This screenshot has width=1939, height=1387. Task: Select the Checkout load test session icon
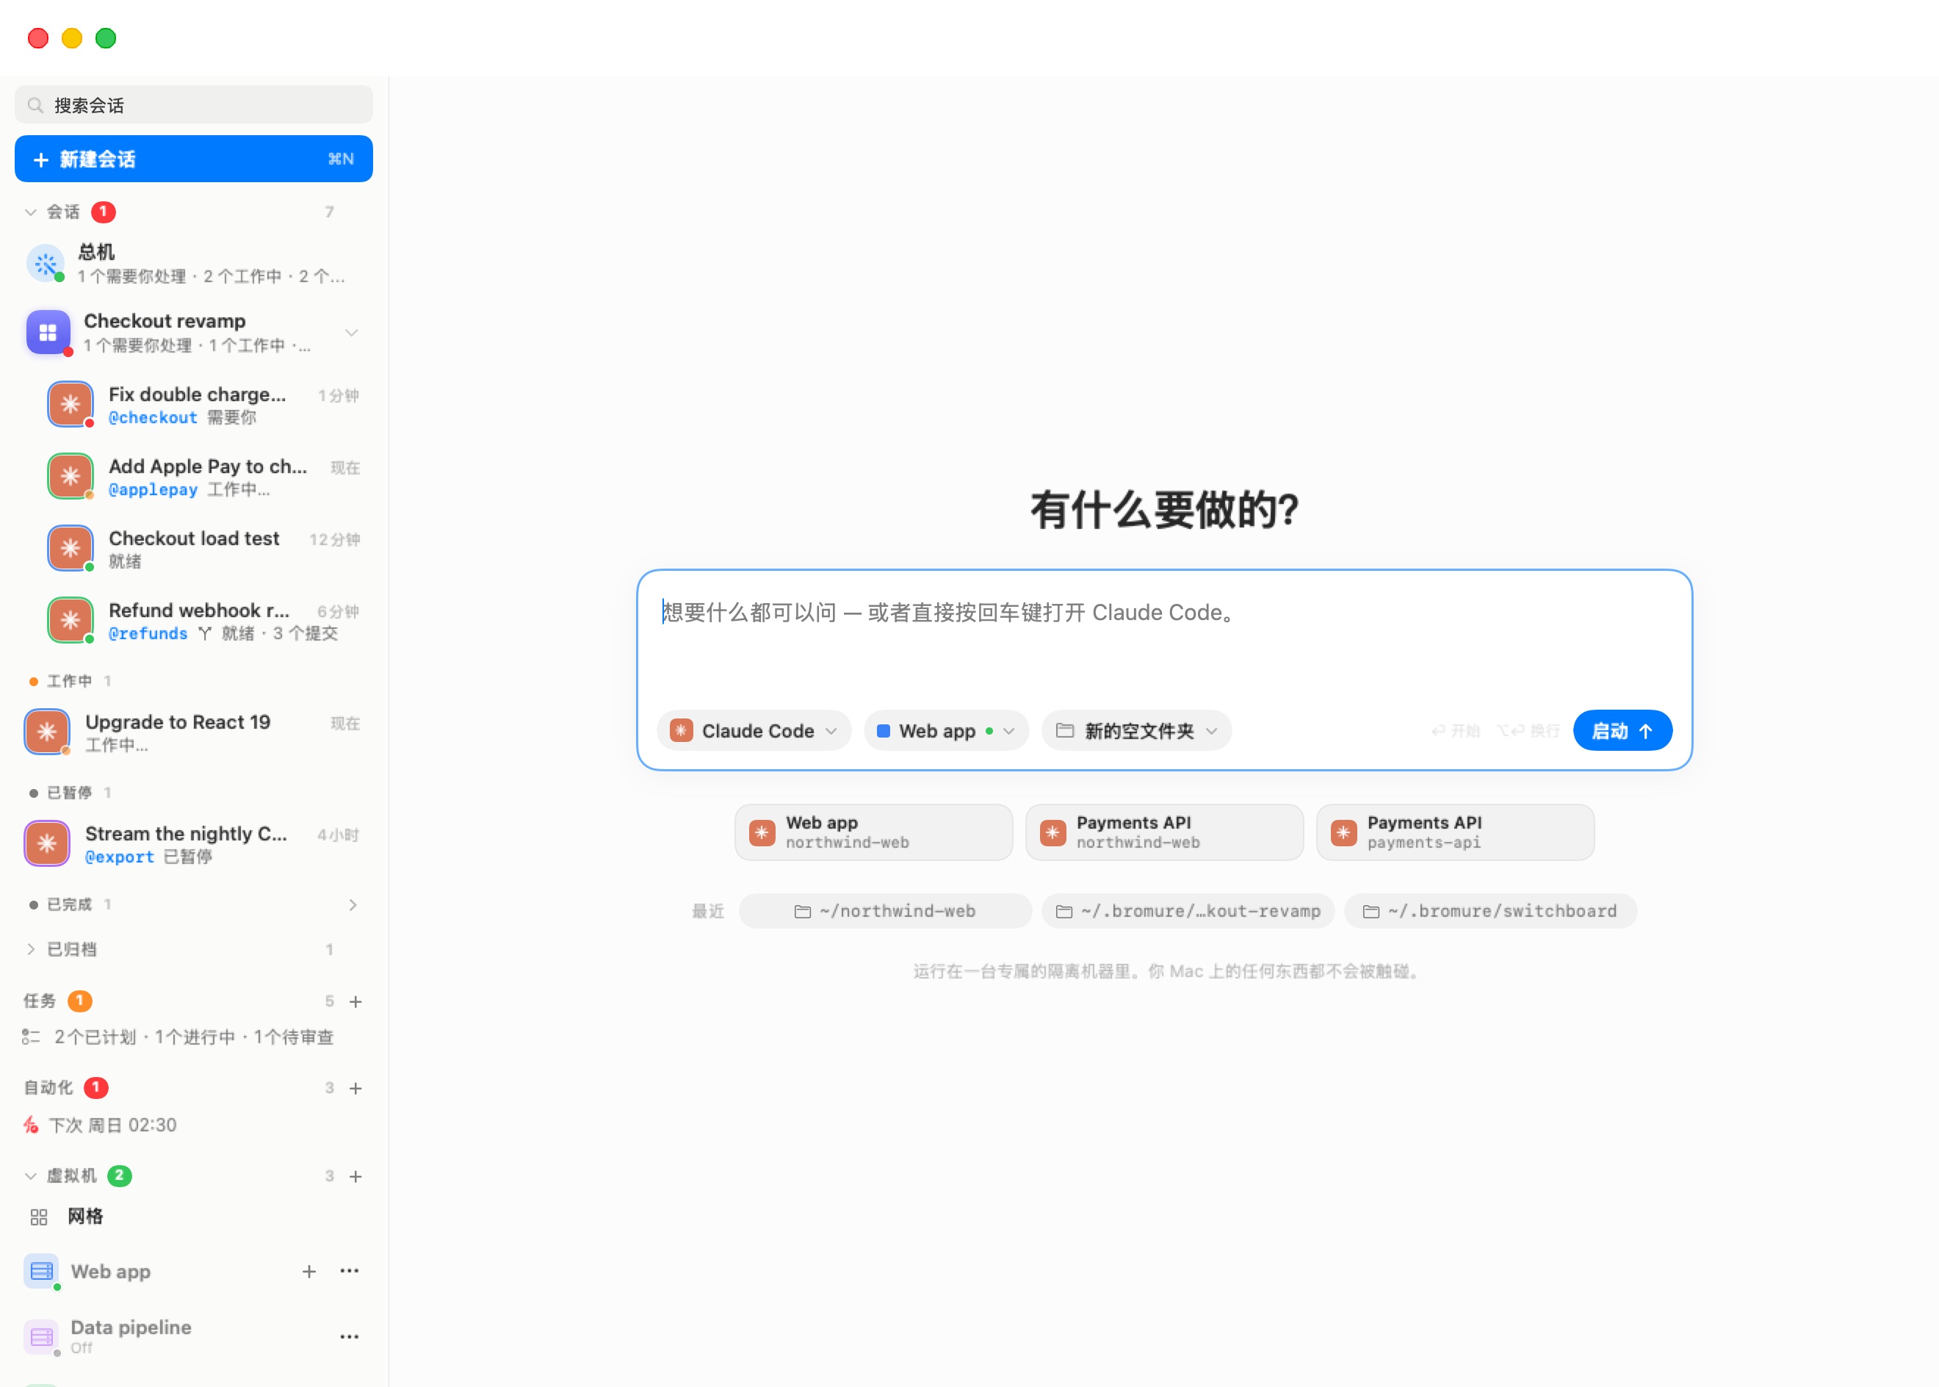click(70, 548)
